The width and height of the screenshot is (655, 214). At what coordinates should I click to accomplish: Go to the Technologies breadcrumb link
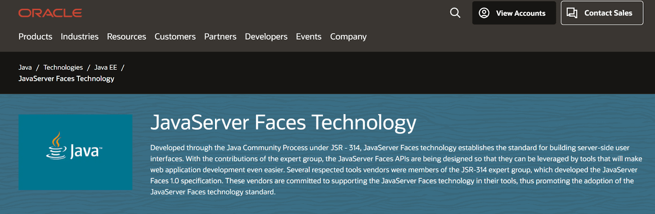tap(63, 67)
